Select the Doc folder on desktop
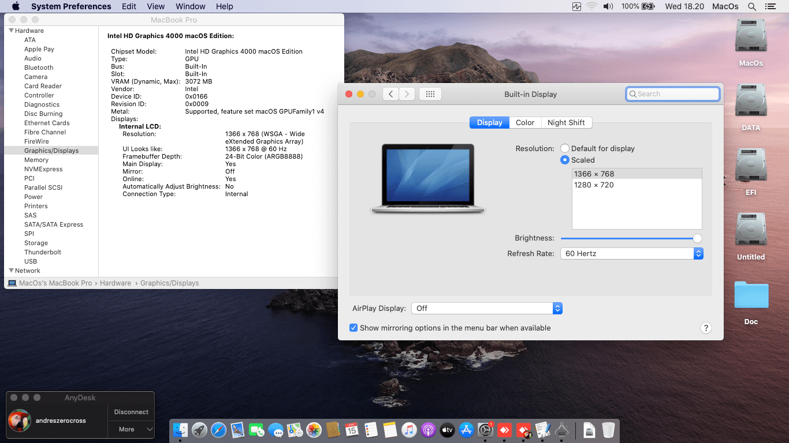This screenshot has height=443, width=789. (751, 302)
